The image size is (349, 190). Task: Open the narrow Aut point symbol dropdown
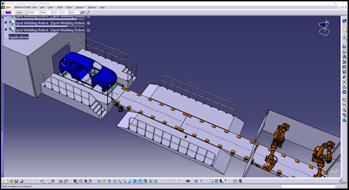pos(56,12)
